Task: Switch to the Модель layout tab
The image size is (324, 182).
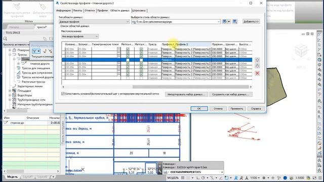Action: click(x=12, y=177)
